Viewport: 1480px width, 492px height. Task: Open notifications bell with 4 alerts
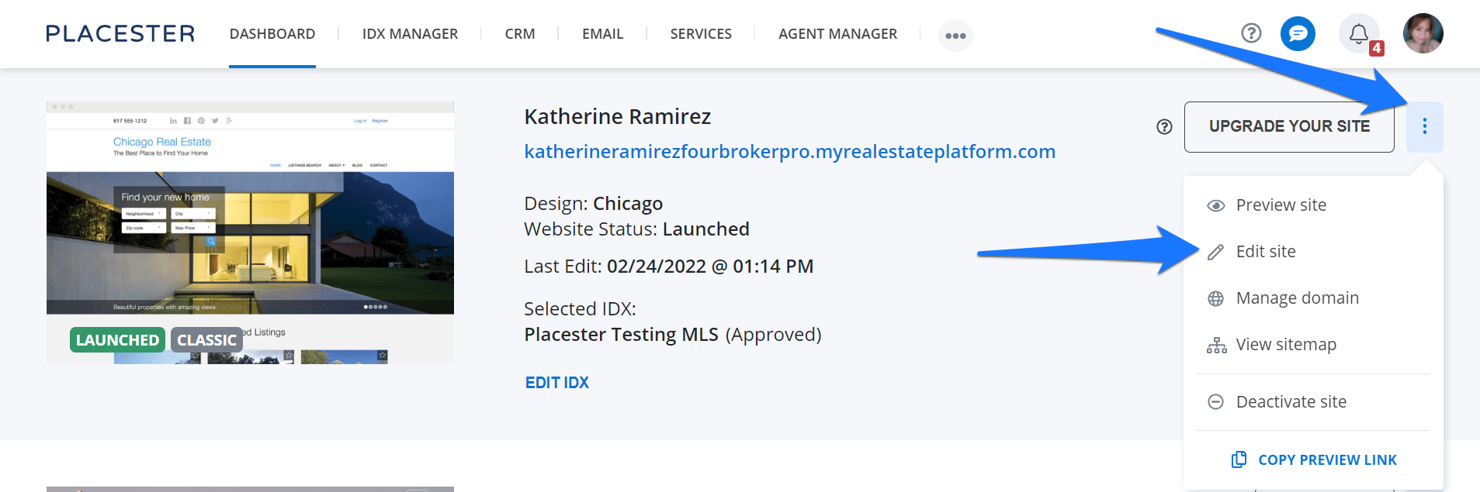1359,33
